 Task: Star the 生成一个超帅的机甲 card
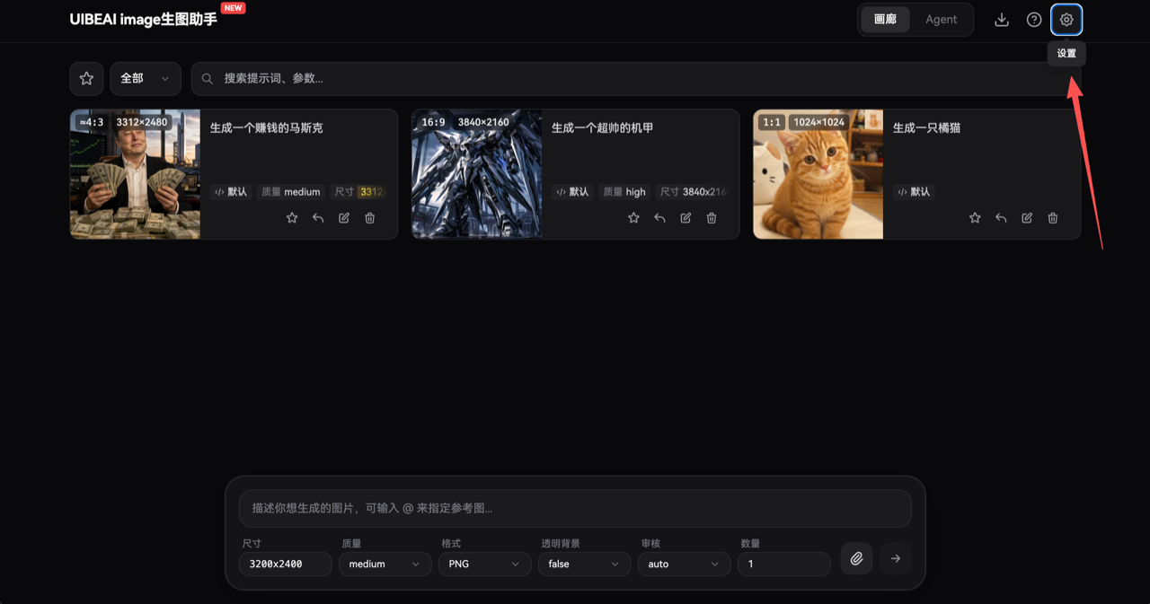click(x=633, y=218)
